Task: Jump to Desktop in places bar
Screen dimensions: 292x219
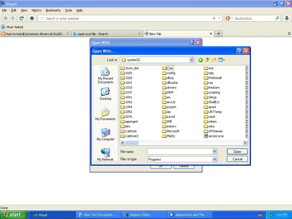Action: pos(106,94)
